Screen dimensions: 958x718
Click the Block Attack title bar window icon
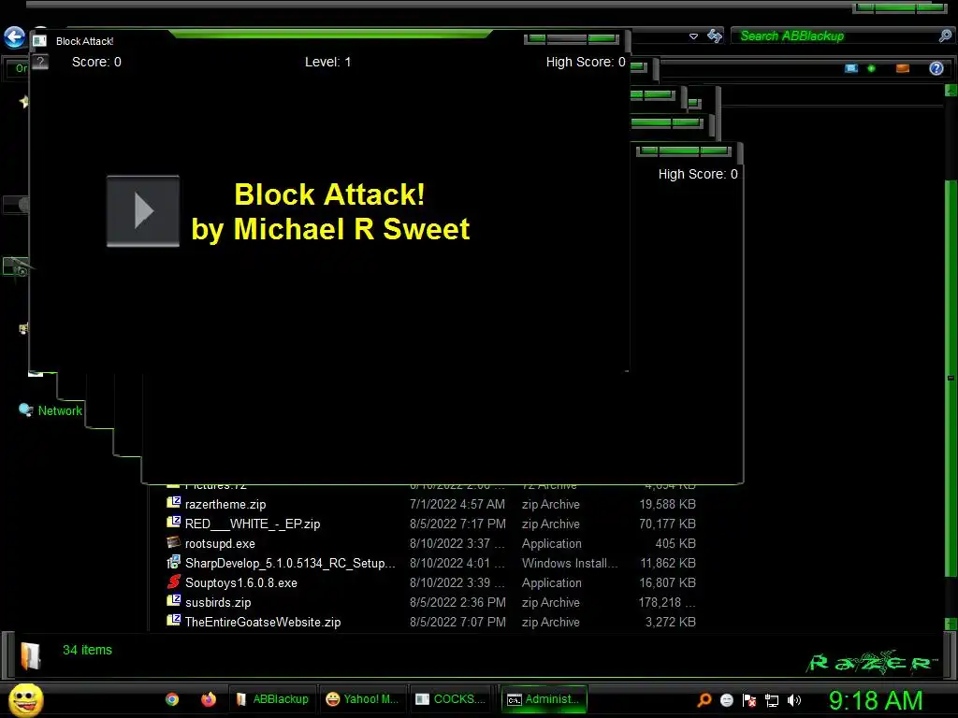coord(39,41)
